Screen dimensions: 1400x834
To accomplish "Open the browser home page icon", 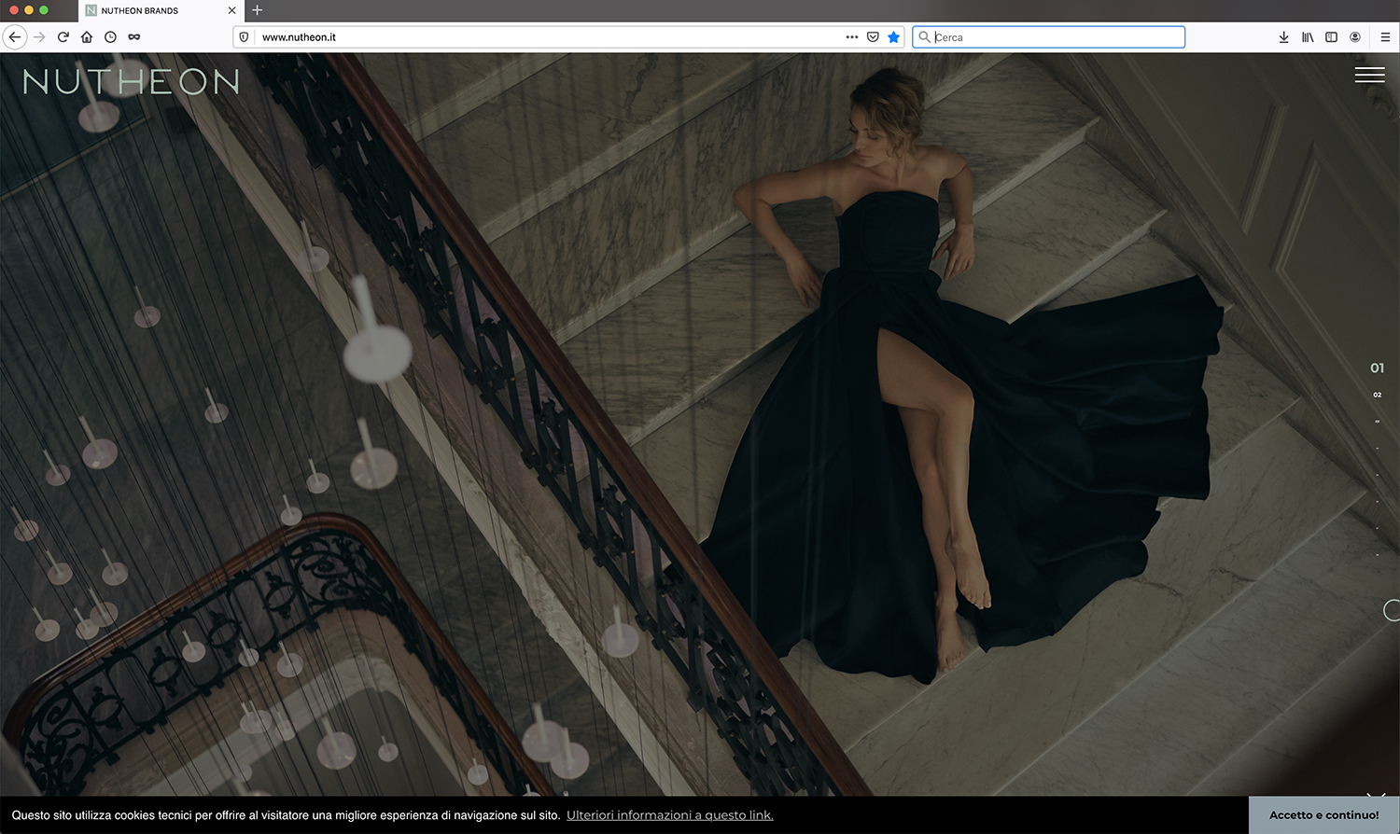I will click(x=87, y=37).
